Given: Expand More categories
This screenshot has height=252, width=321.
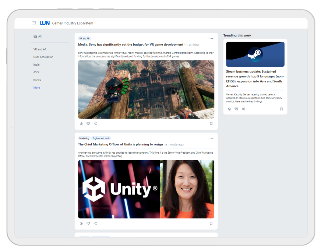Looking at the screenshot, I should pyautogui.click(x=37, y=88).
